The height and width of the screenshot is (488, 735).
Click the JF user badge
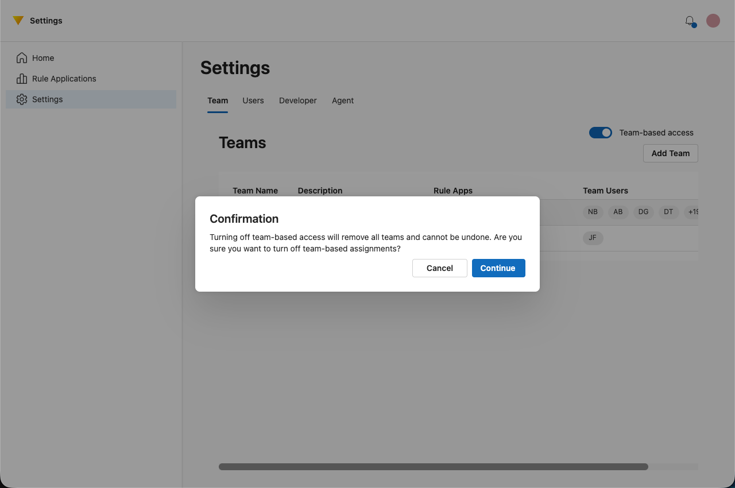tap(593, 238)
